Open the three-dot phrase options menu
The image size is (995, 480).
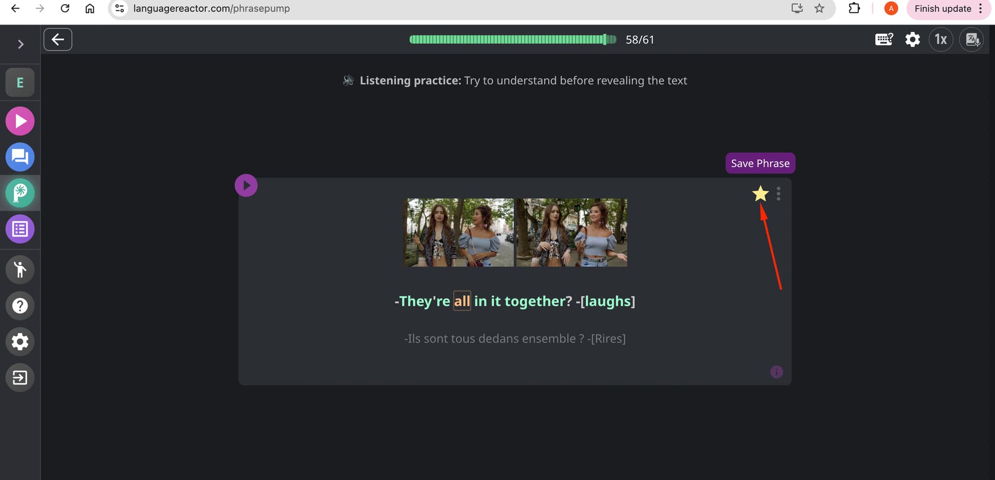tap(778, 194)
